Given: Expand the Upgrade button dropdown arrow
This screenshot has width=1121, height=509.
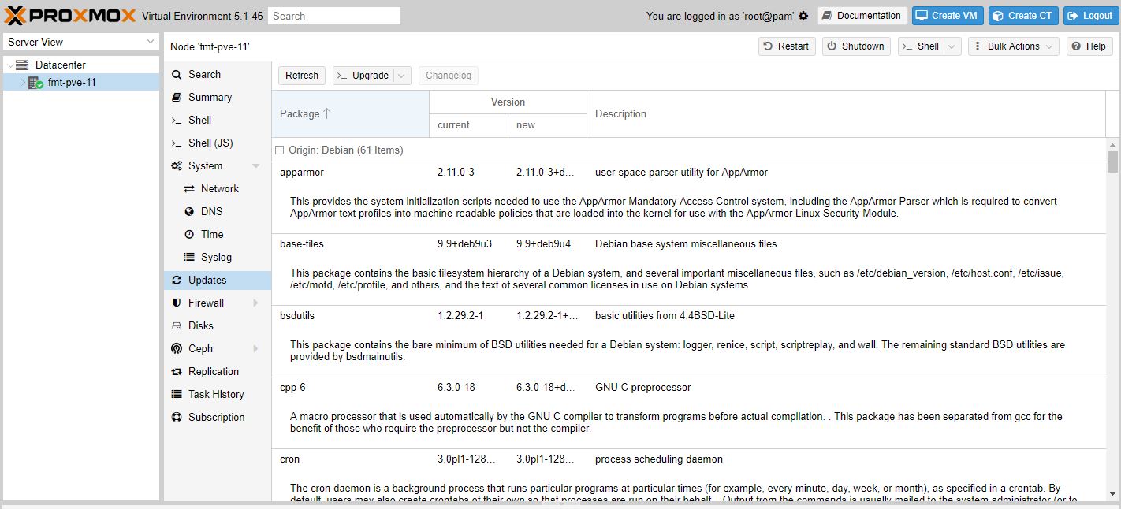Looking at the screenshot, I should coord(401,76).
